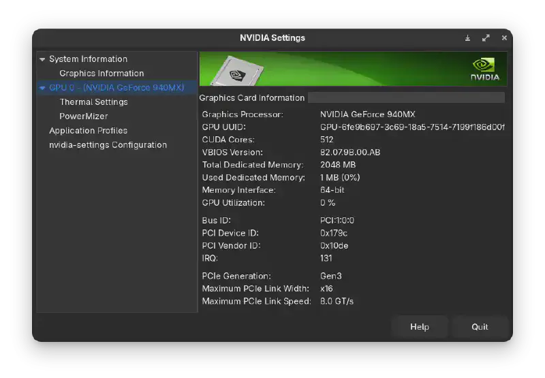The height and width of the screenshot is (378, 545).
Task: Click the PCIe Generation value Gen3
Action: click(331, 276)
